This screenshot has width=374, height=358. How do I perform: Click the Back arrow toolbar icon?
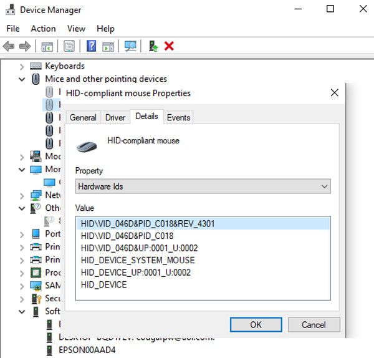[x=9, y=46]
